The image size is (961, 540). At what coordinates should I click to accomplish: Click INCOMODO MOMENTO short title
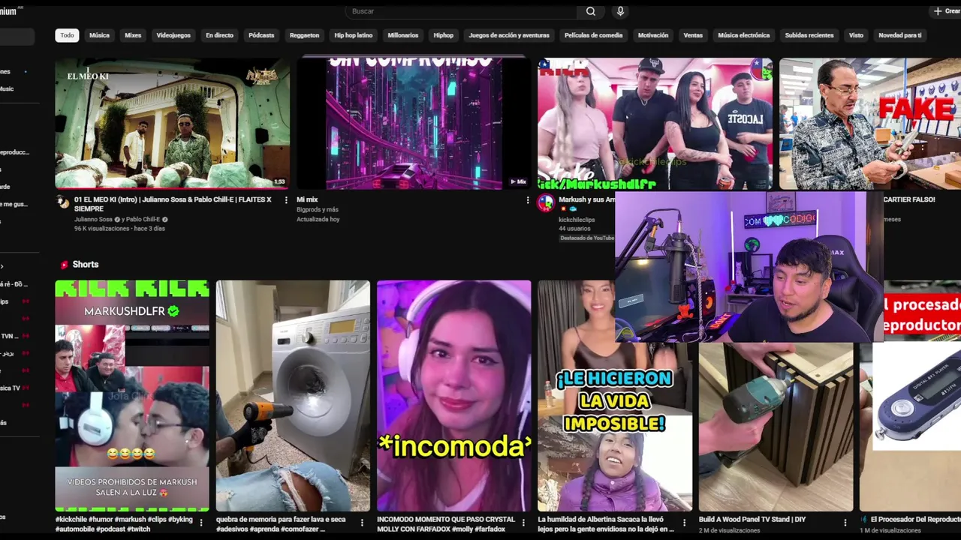pos(446,523)
